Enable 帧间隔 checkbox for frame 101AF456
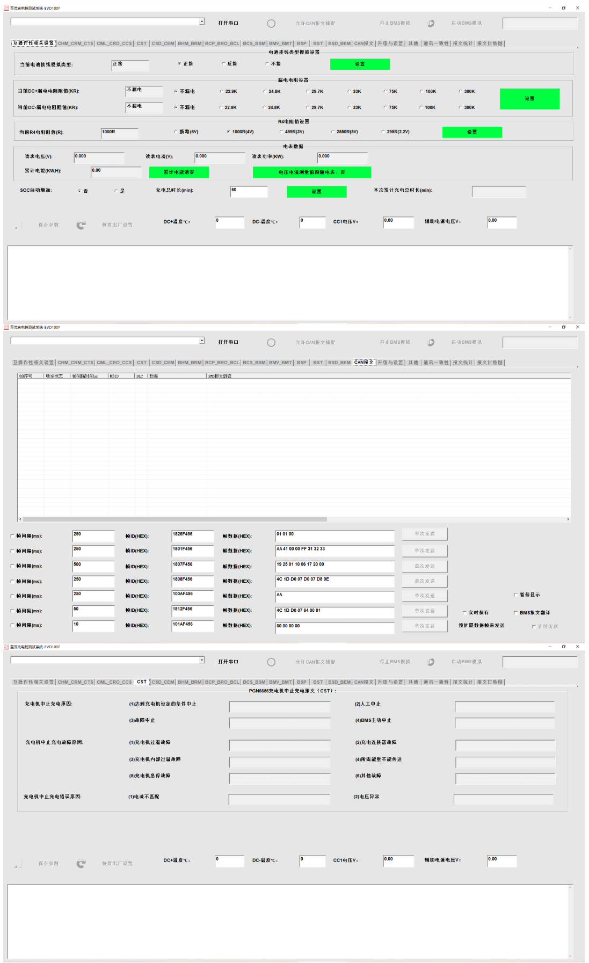Image resolution: width=589 pixels, height=963 pixels. click(12, 625)
